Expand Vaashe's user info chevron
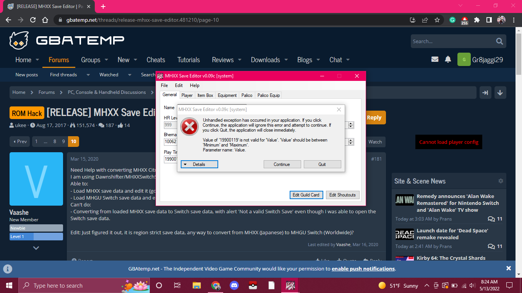The height and width of the screenshot is (293, 522). (x=36, y=248)
